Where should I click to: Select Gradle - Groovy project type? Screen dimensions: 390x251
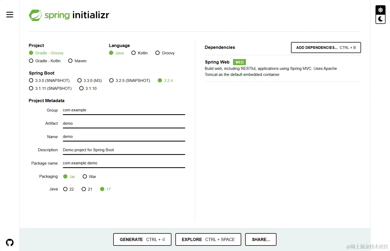tap(46, 53)
